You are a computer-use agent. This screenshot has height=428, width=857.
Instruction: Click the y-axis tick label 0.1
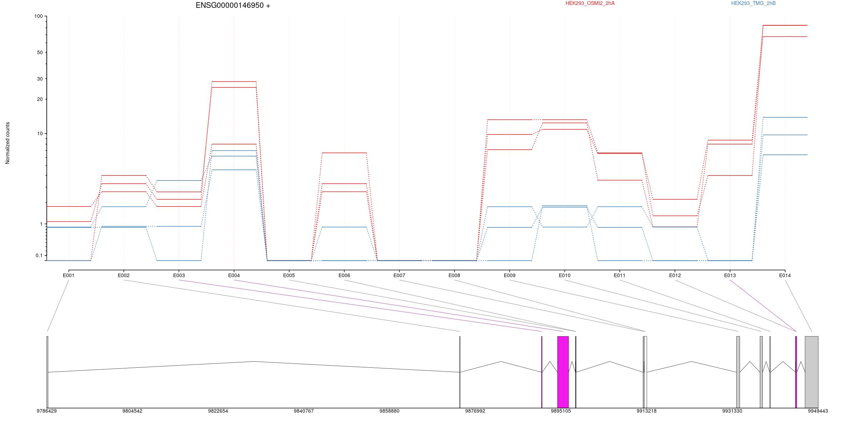[x=39, y=255]
